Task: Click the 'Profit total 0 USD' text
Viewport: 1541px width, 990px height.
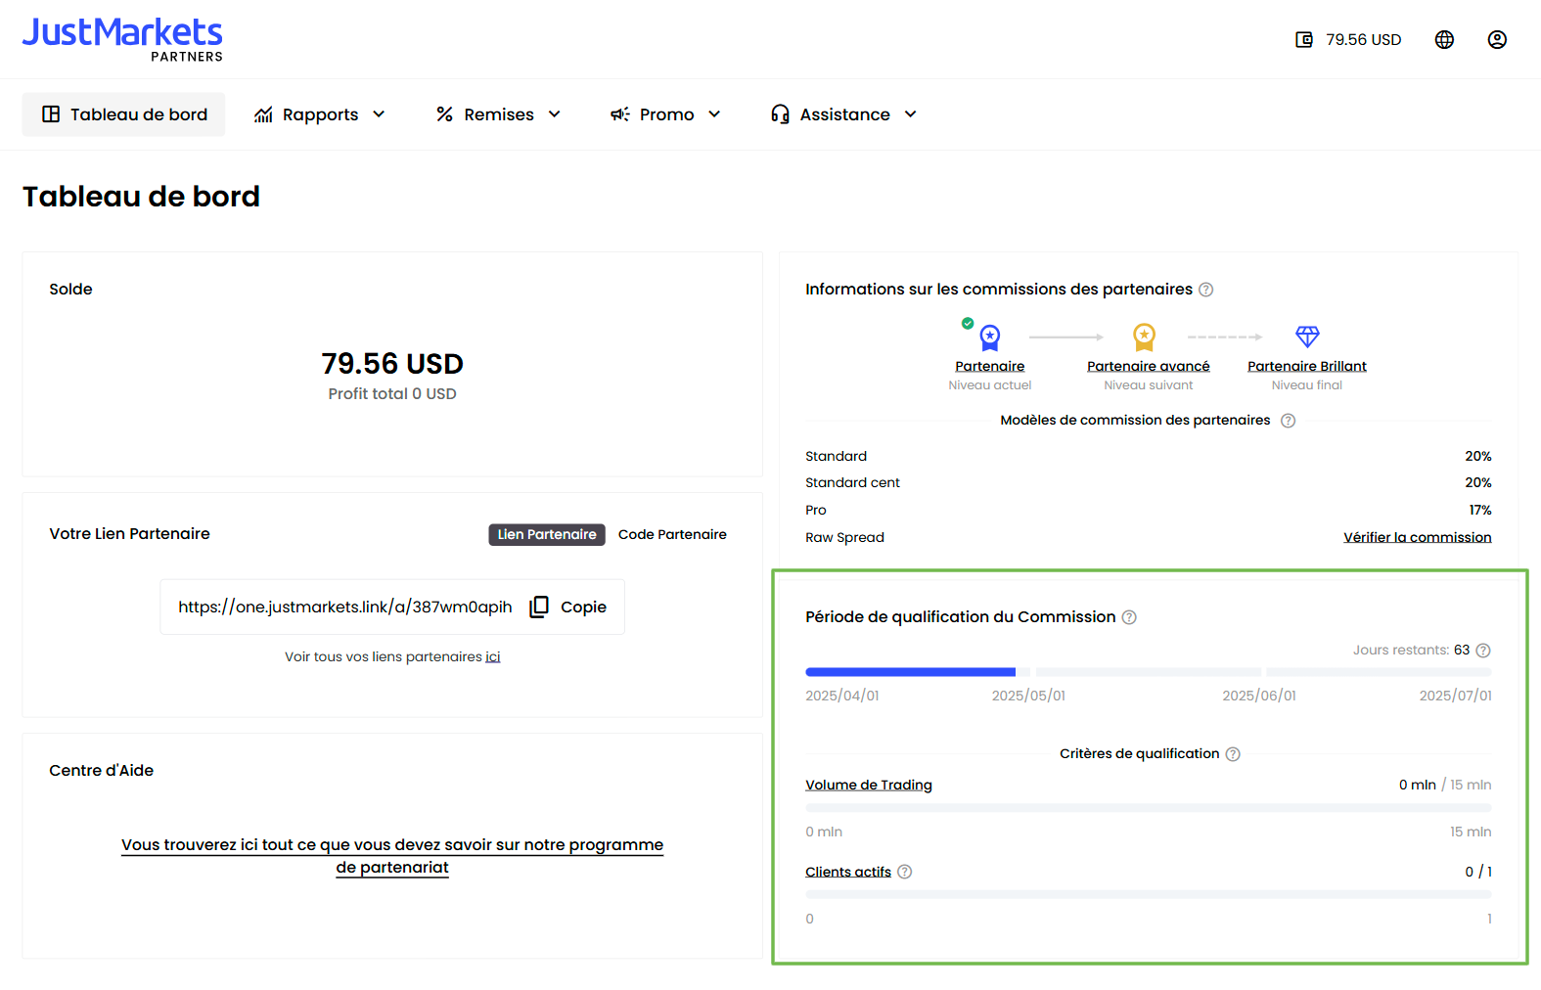Action: pyautogui.click(x=392, y=393)
